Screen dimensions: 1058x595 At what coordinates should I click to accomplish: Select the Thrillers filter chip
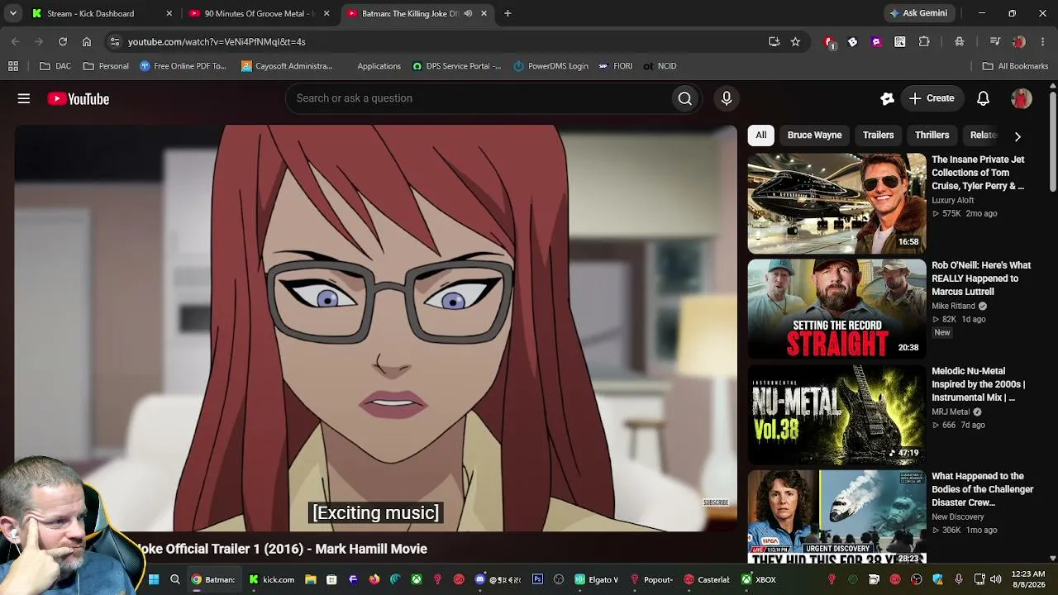point(932,136)
